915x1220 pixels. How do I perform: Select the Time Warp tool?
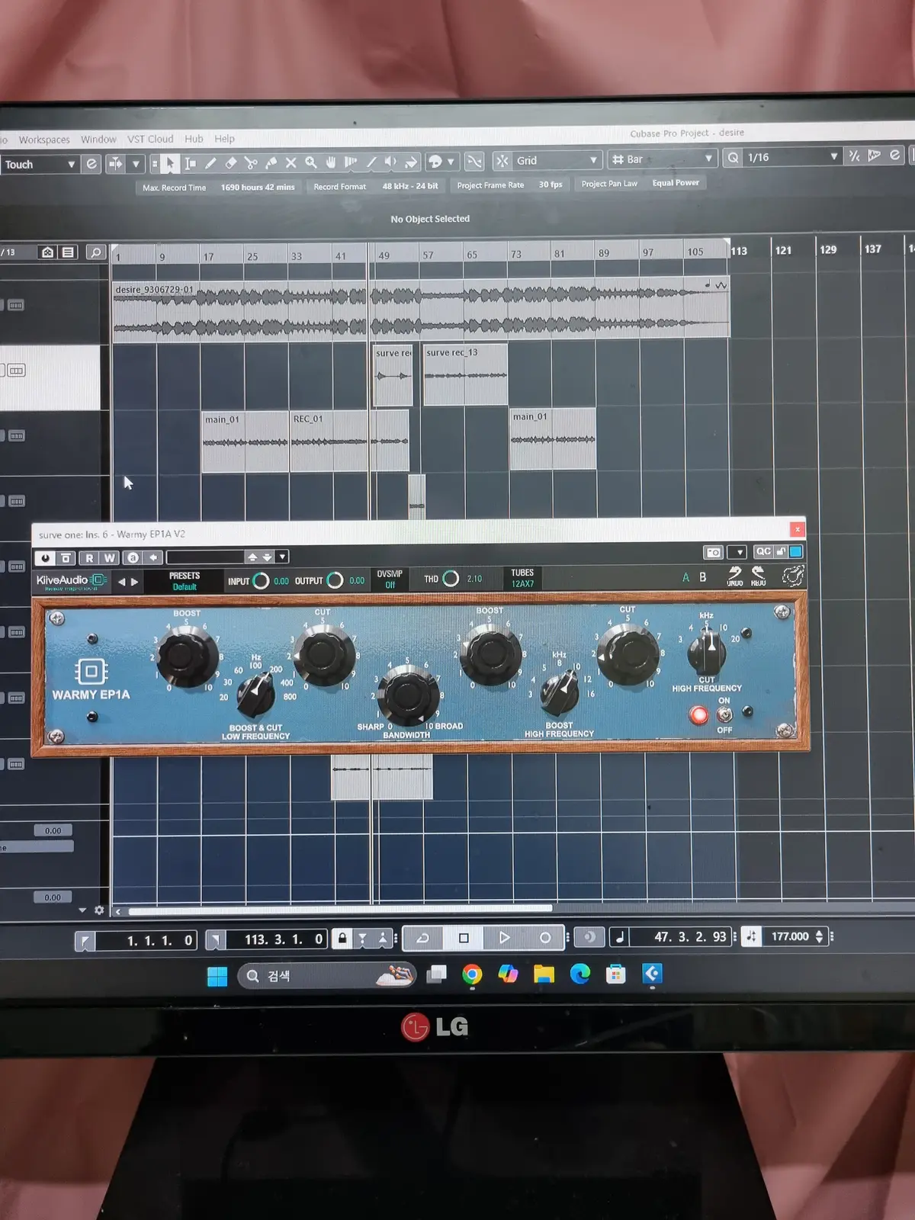[351, 162]
